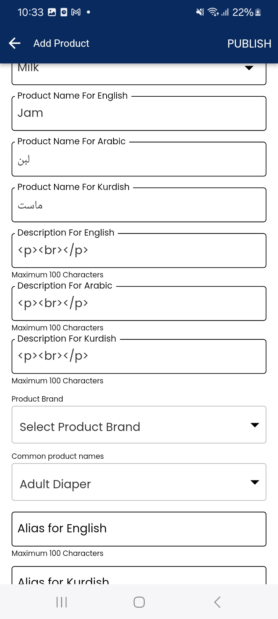
Task: Edit the Product Name For Arabic field
Action: [x=139, y=159]
